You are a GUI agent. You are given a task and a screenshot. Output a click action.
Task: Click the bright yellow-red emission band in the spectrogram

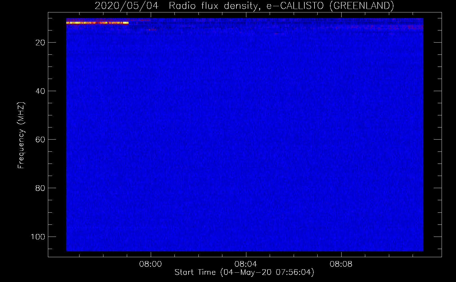coord(97,23)
